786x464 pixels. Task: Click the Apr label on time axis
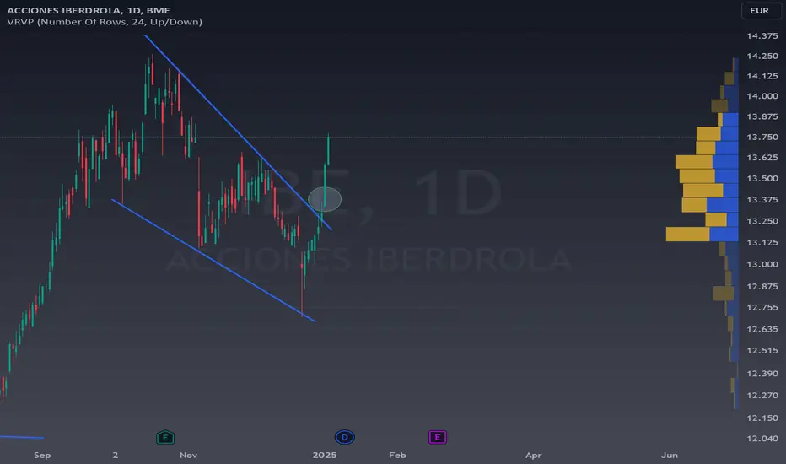click(x=533, y=455)
